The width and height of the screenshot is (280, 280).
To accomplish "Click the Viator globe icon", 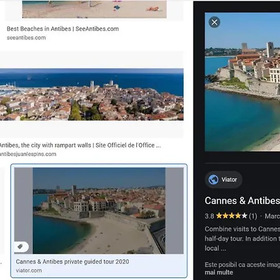I will tap(213, 180).
